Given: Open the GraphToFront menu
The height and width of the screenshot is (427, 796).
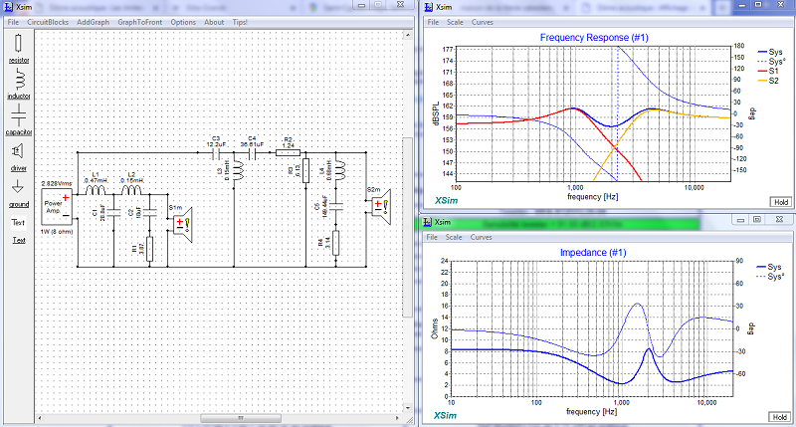Looking at the screenshot, I should pos(140,22).
